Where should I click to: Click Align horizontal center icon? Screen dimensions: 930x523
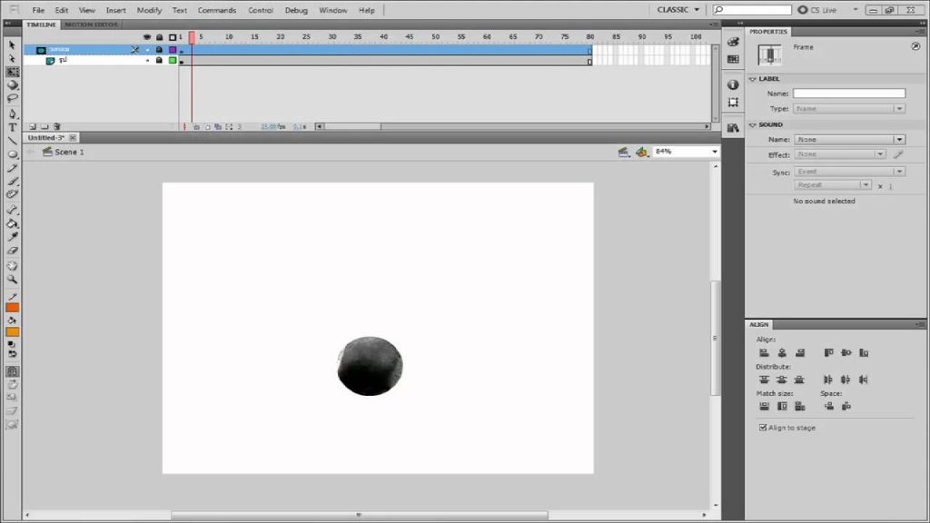point(782,353)
